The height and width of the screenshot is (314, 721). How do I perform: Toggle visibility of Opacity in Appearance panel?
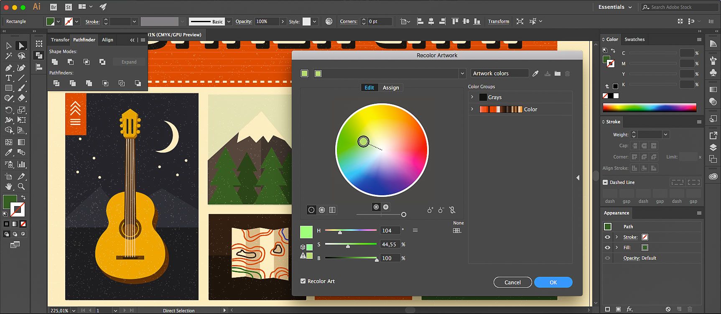click(607, 258)
